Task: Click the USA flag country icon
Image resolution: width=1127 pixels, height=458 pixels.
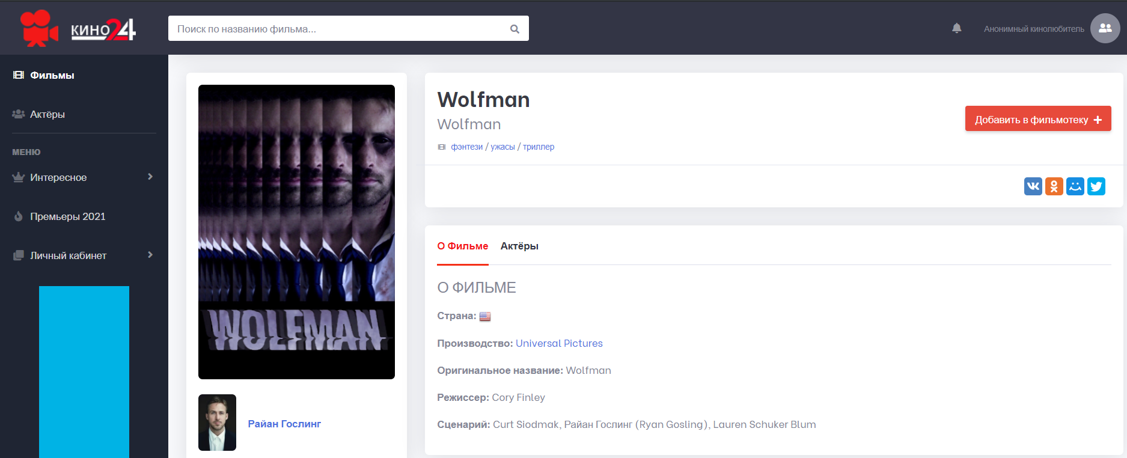Action: 485,316
